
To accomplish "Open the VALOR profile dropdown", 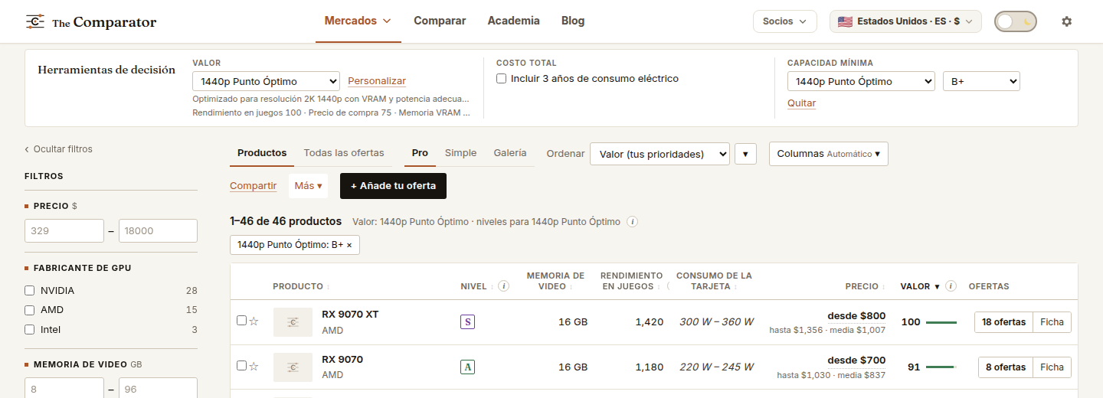I will tap(266, 81).
